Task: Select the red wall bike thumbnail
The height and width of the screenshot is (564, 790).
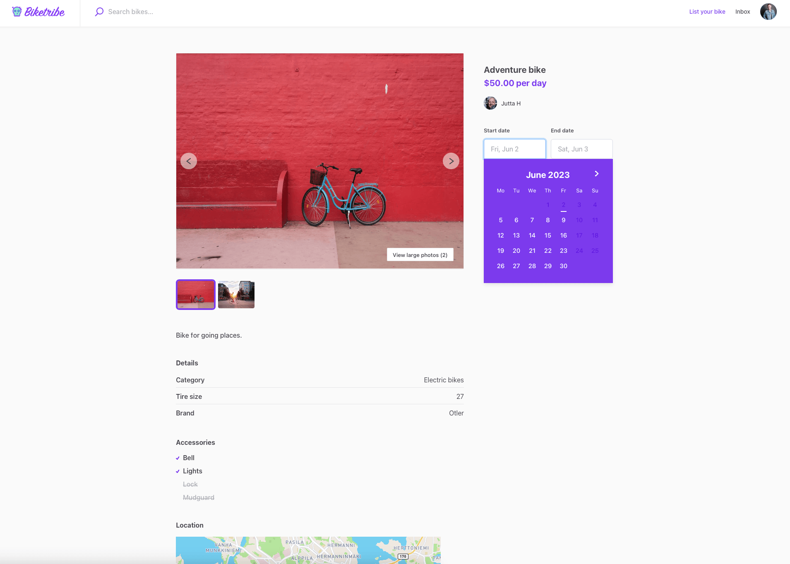Action: tap(196, 295)
